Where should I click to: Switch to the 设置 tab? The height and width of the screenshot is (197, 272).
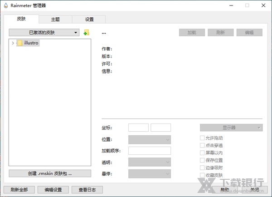pos(89,20)
